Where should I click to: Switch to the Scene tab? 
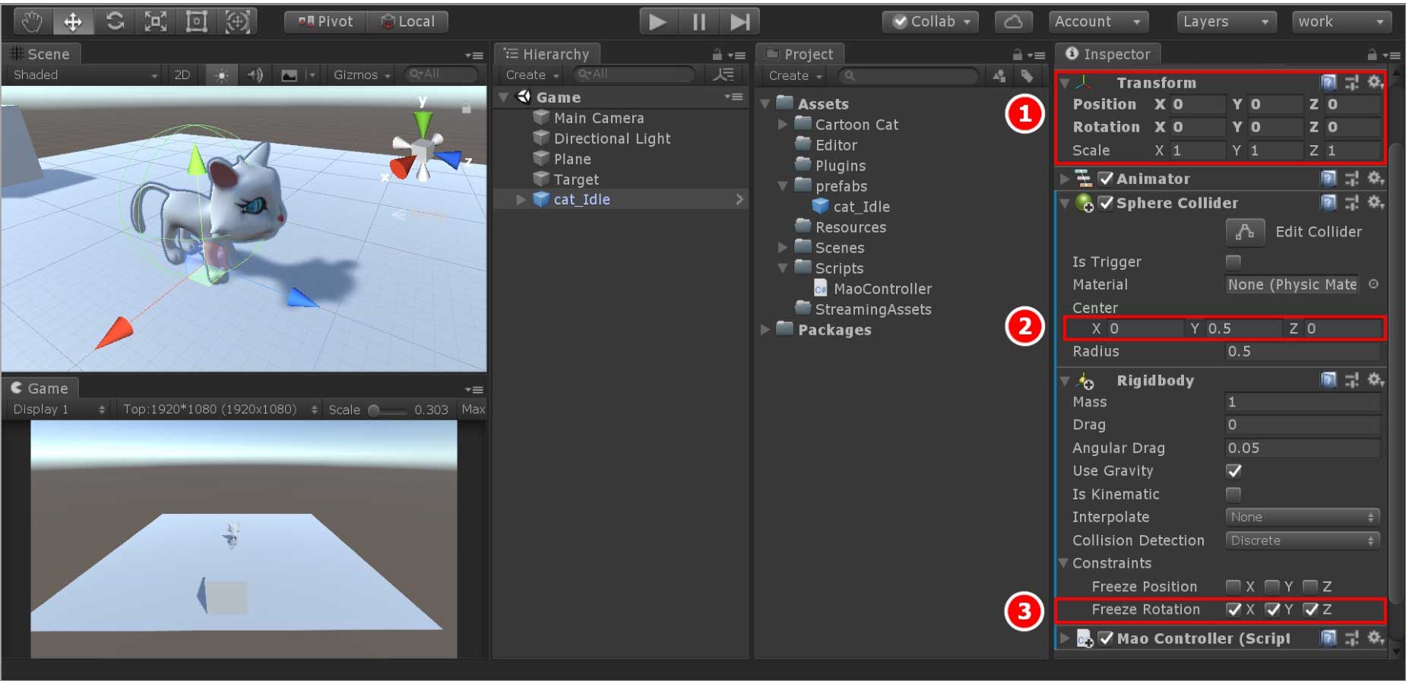coord(41,54)
